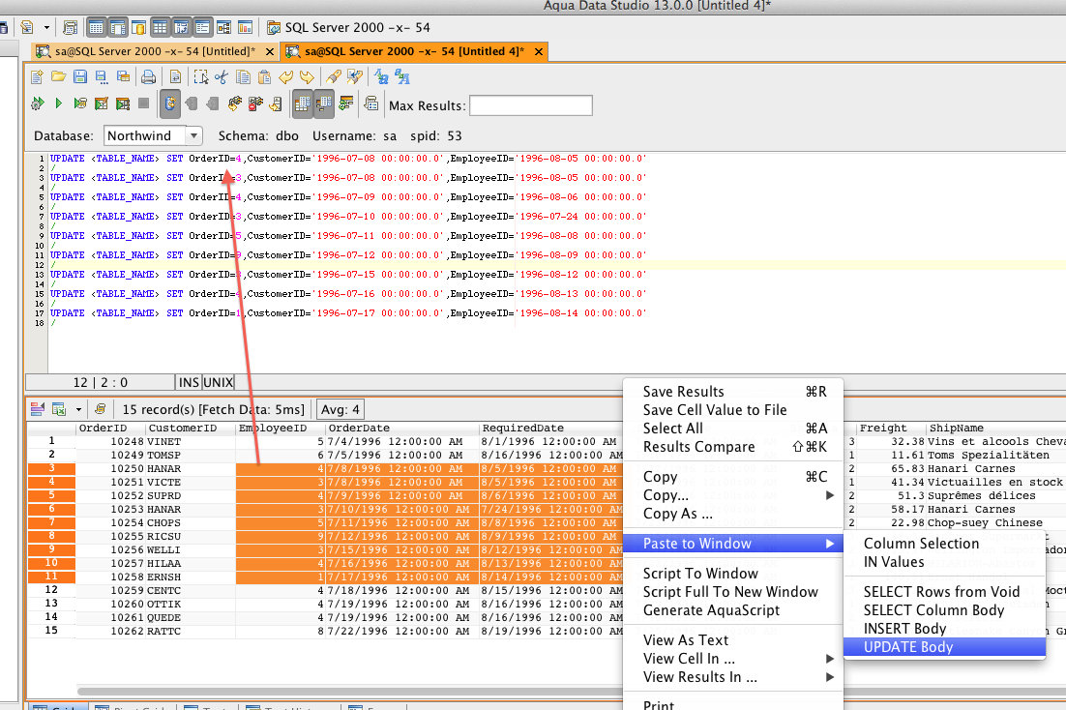The width and height of the screenshot is (1066, 710).
Task: Click the Paste clipboard icon
Action: pos(264,76)
